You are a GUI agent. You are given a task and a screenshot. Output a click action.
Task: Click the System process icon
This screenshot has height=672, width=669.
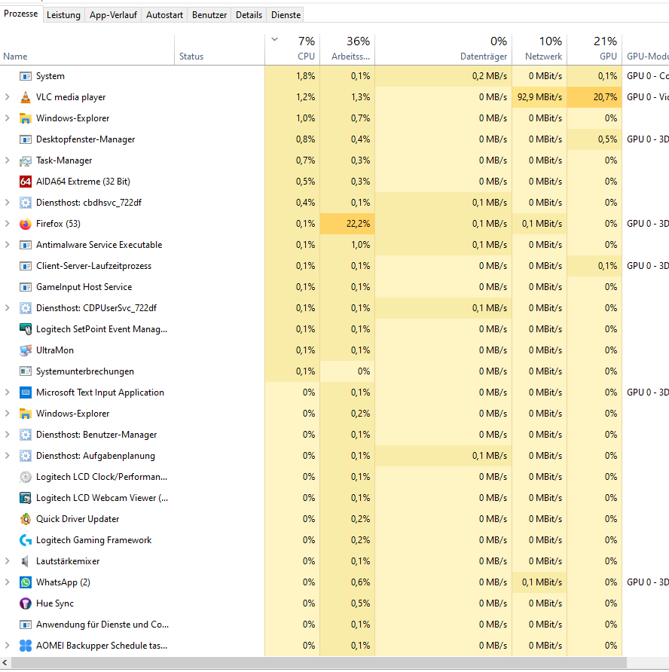[x=26, y=76]
